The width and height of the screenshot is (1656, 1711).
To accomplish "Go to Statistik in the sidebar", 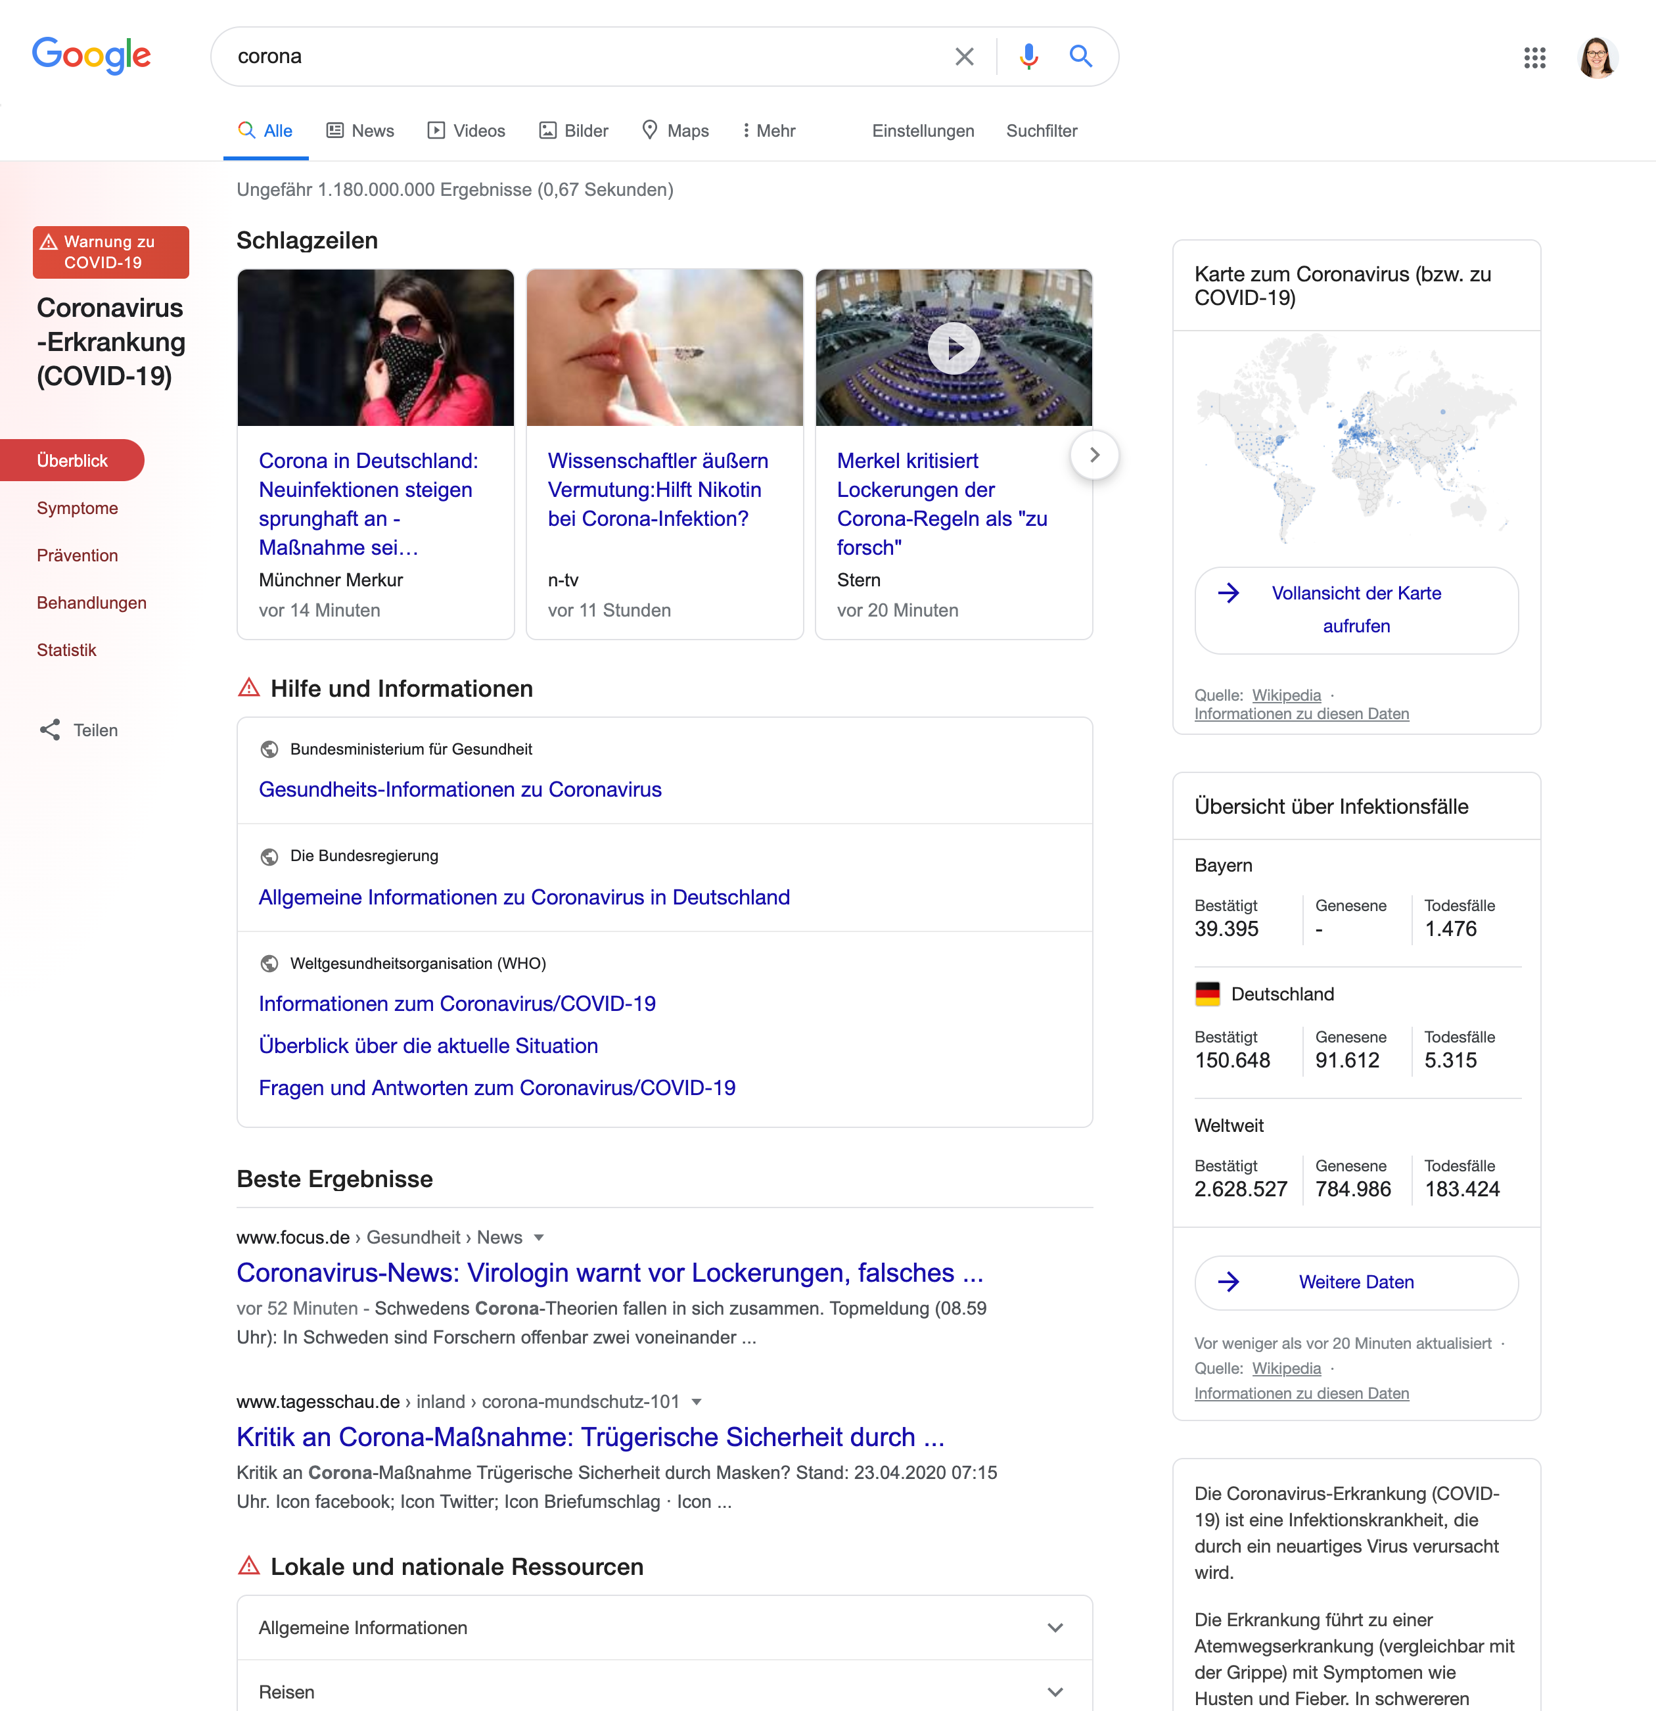I will click(66, 649).
